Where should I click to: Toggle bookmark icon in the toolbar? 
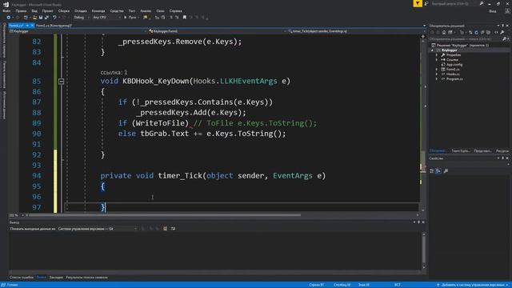pyautogui.click(x=185, y=18)
